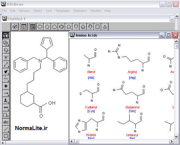180x145 pixels.
Task: Click the Untitled 1 left scroll arrow
Action: [x=3, y=143]
